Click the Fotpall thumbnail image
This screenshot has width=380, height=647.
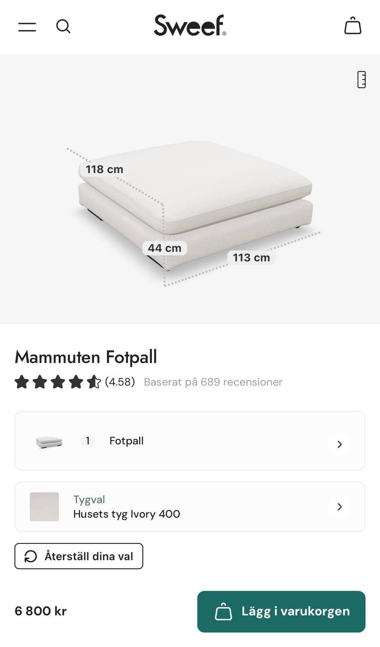point(49,442)
